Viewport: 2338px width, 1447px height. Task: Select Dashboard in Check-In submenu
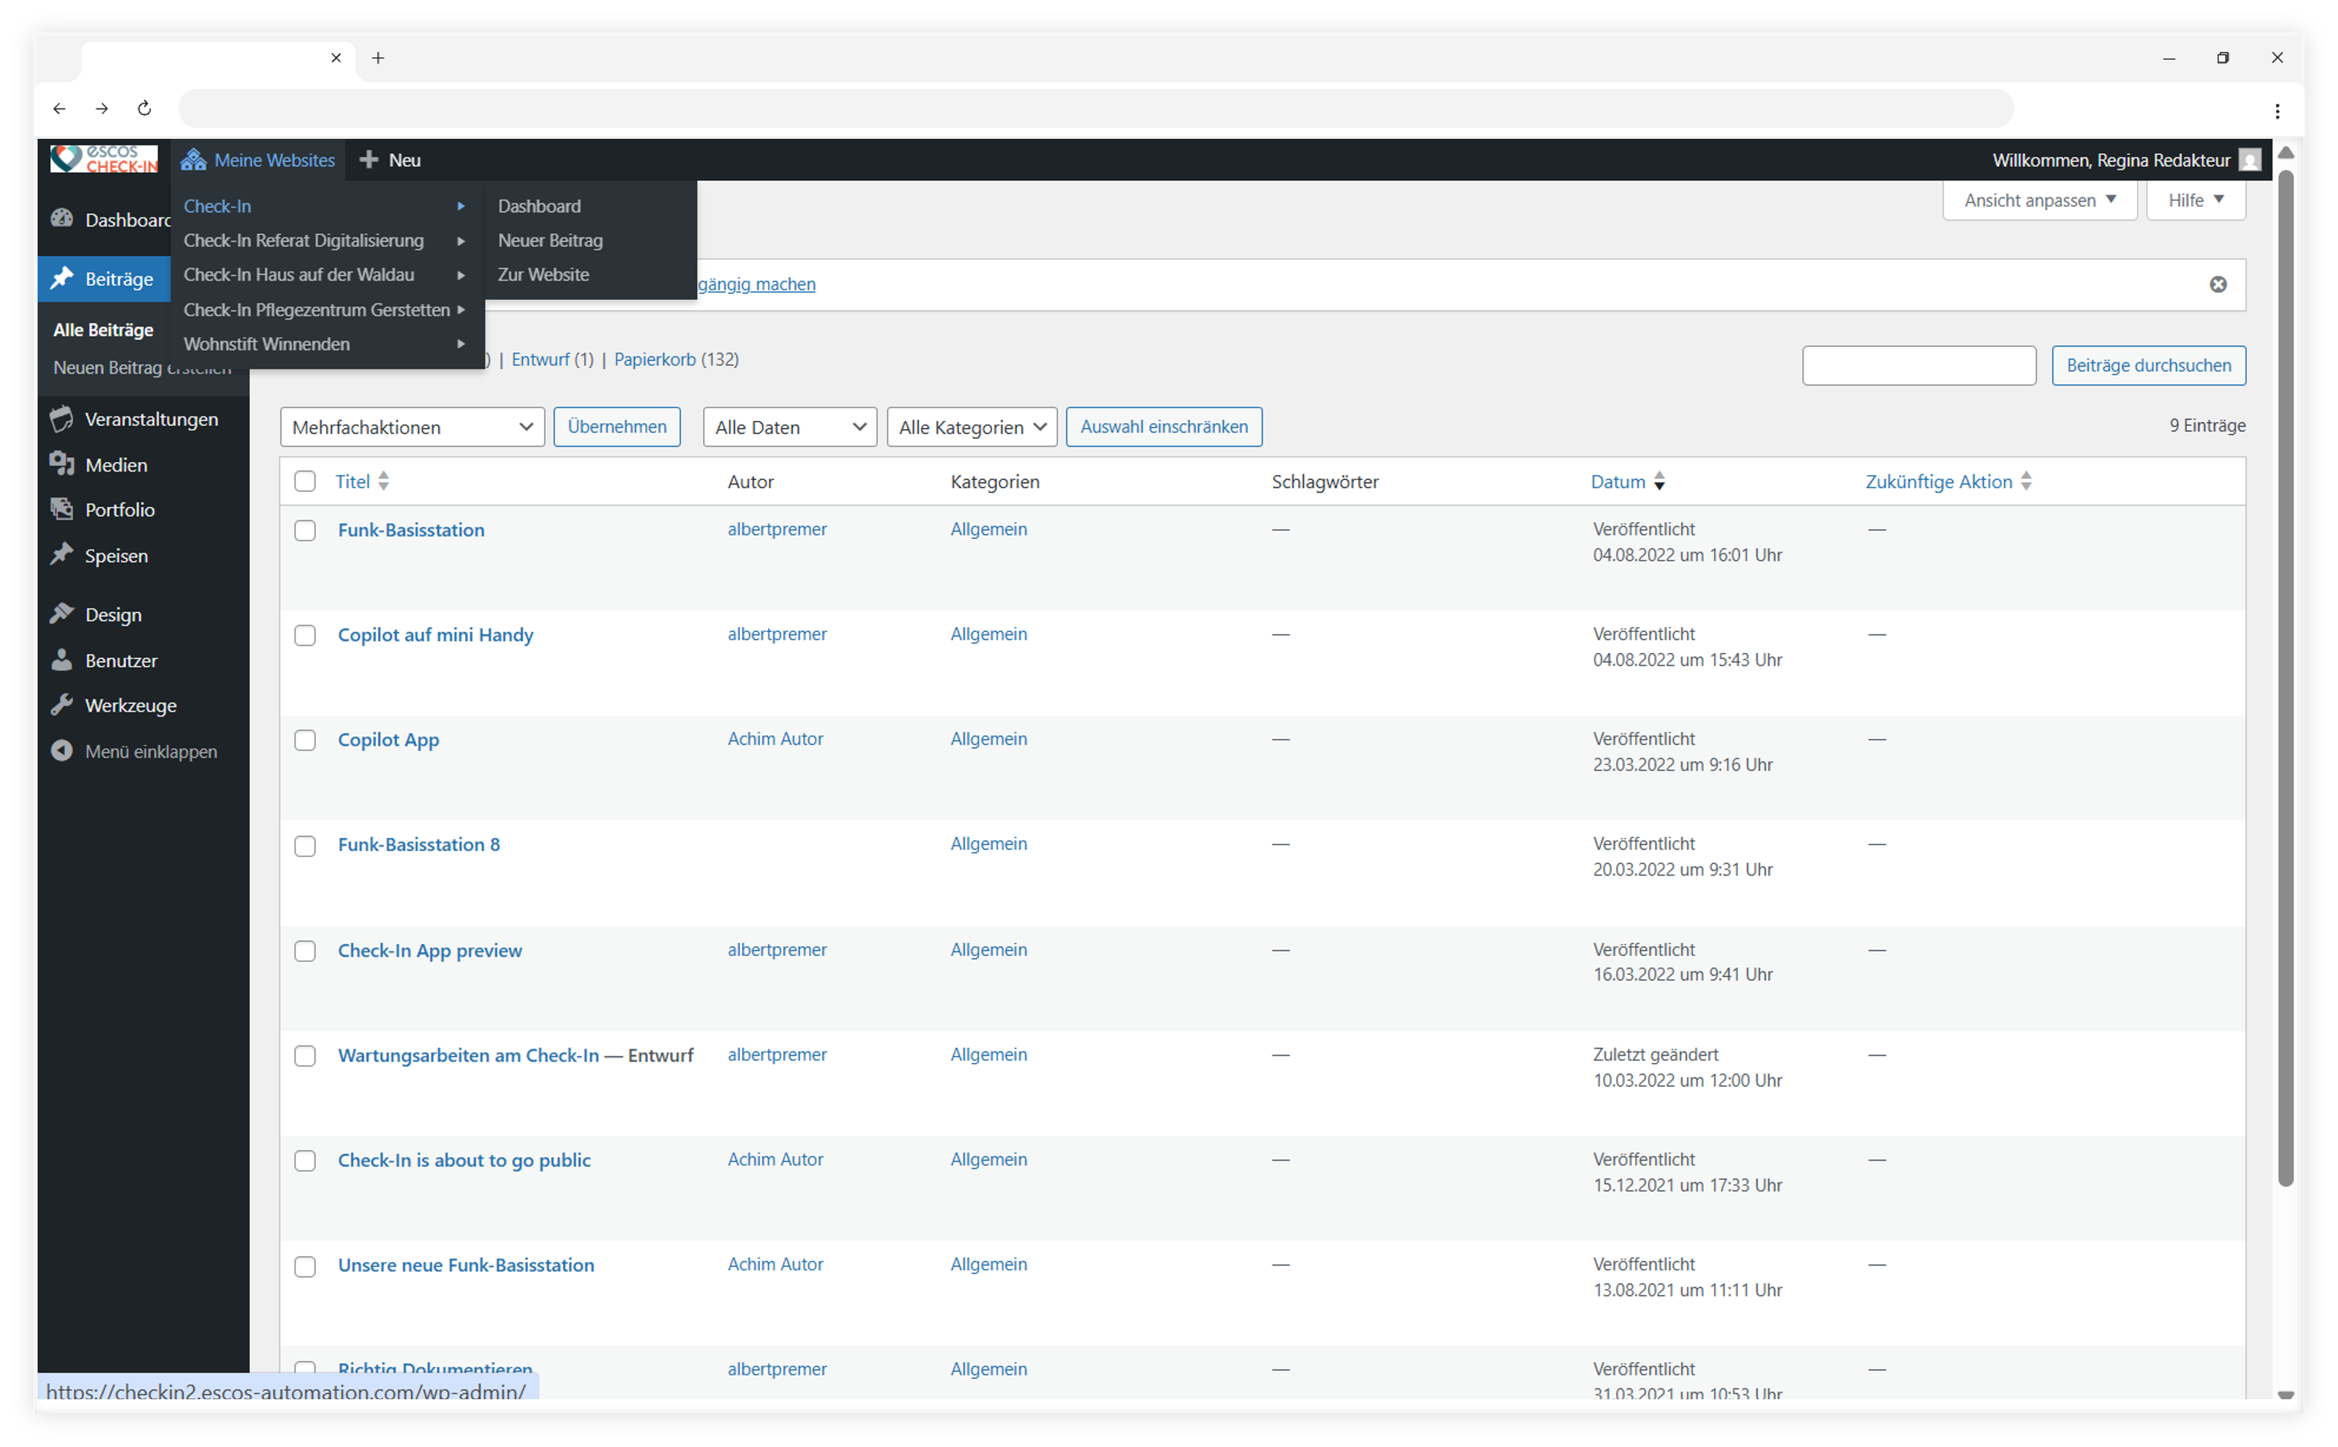[x=539, y=206]
